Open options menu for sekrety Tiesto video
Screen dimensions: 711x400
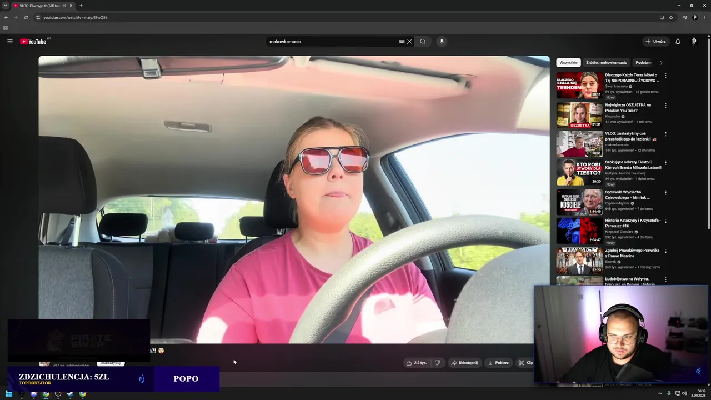pyautogui.click(x=665, y=163)
